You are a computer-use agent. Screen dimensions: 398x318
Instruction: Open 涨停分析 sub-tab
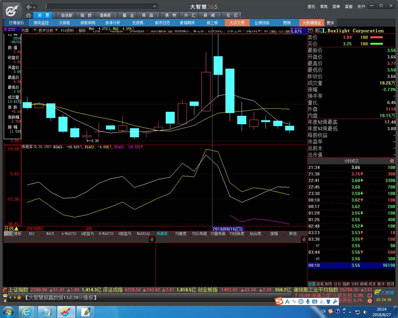click(x=113, y=23)
